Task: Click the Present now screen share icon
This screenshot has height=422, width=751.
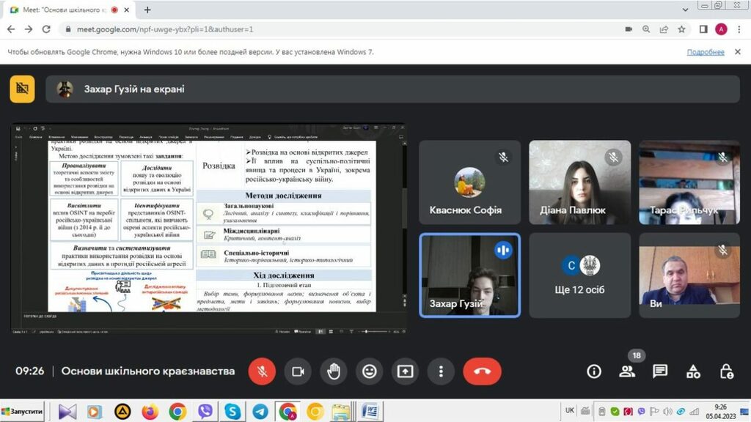Action: 405,371
